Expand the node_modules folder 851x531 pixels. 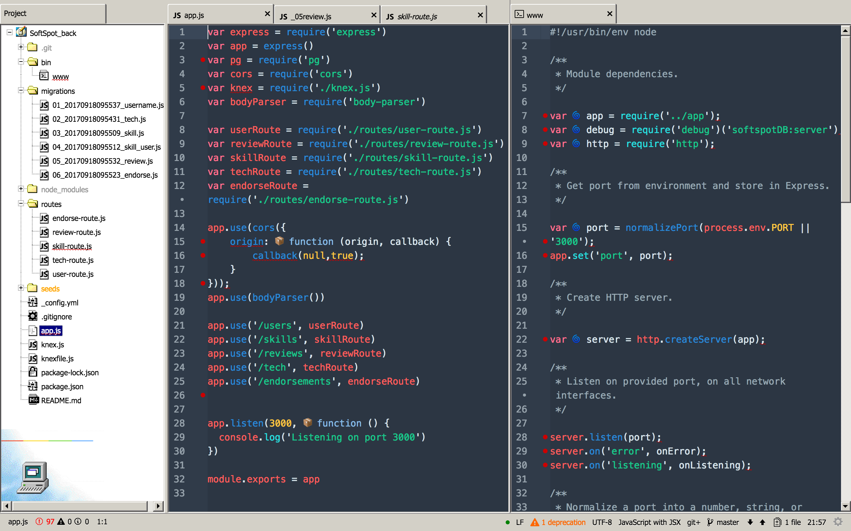[x=21, y=189]
